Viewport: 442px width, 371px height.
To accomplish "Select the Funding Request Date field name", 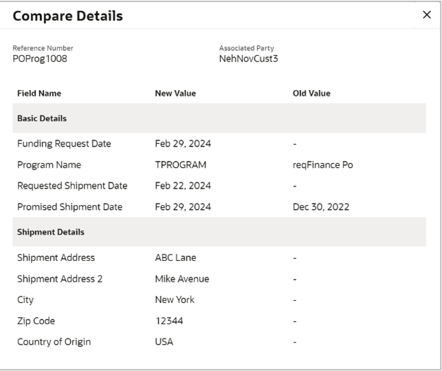I will 64,143.
